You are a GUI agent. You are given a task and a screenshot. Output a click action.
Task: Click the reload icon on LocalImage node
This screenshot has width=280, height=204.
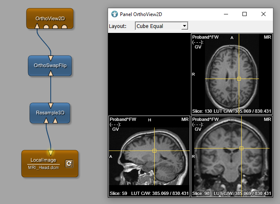pos(69,164)
